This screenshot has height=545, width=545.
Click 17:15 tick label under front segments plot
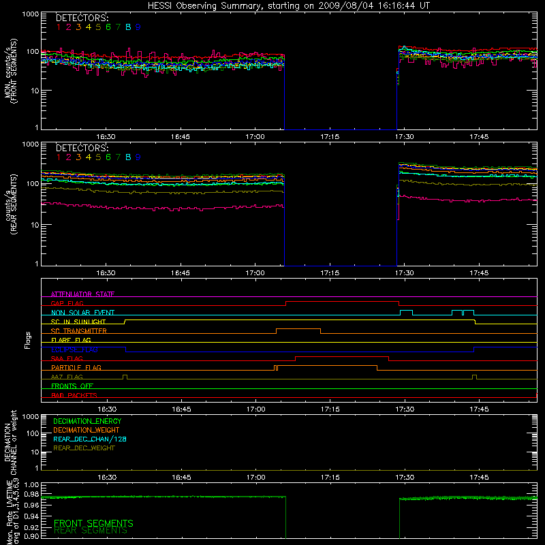(x=330, y=137)
